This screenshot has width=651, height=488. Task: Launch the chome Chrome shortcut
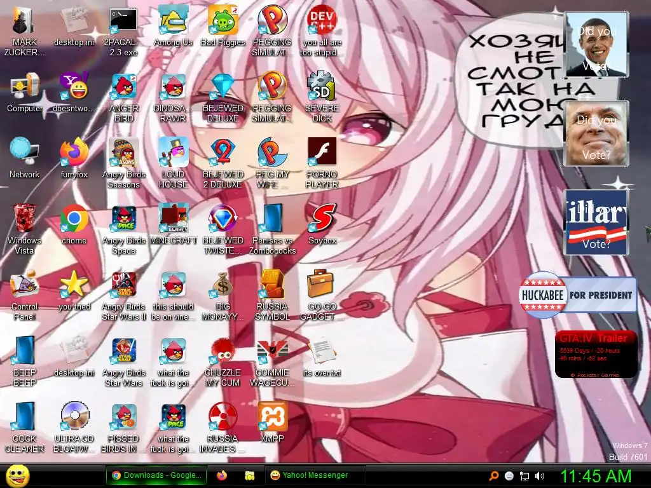74,224
